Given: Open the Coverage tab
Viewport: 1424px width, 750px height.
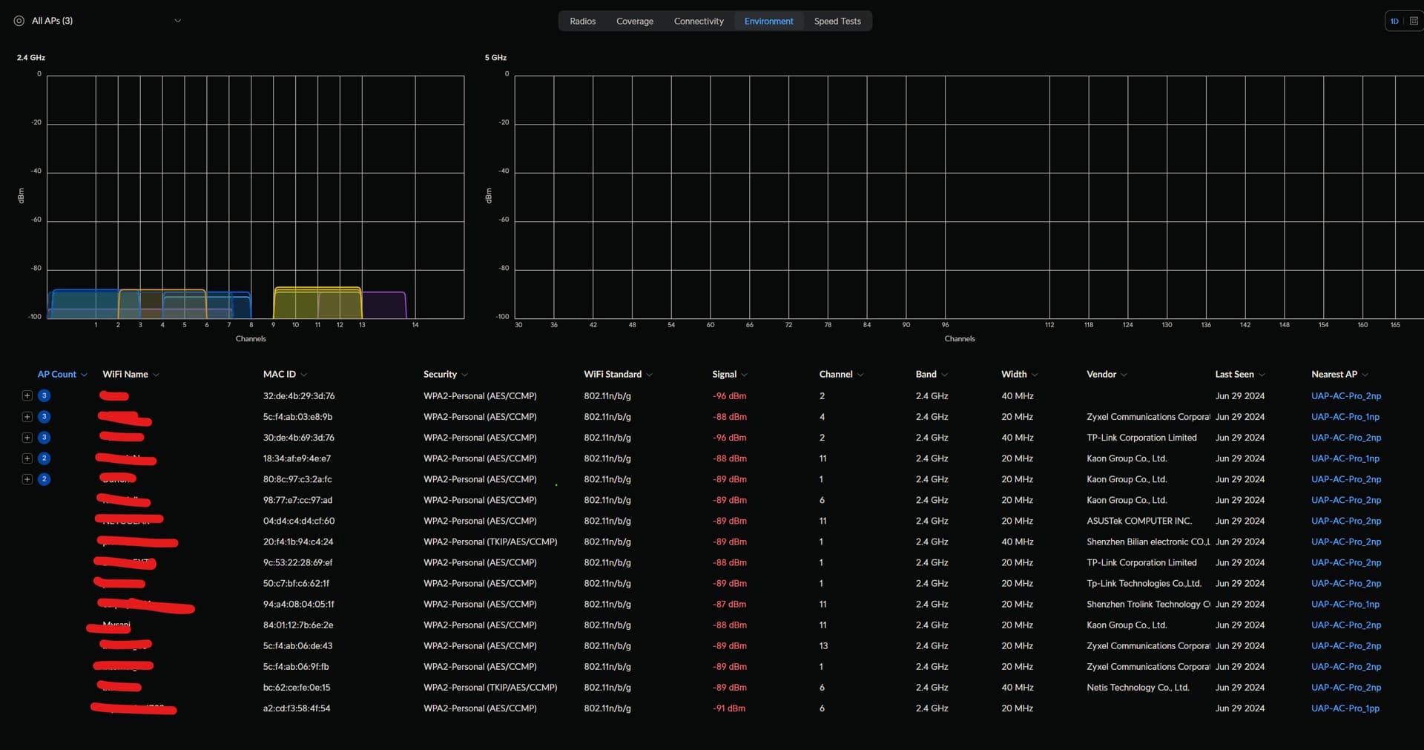Looking at the screenshot, I should pyautogui.click(x=634, y=22).
